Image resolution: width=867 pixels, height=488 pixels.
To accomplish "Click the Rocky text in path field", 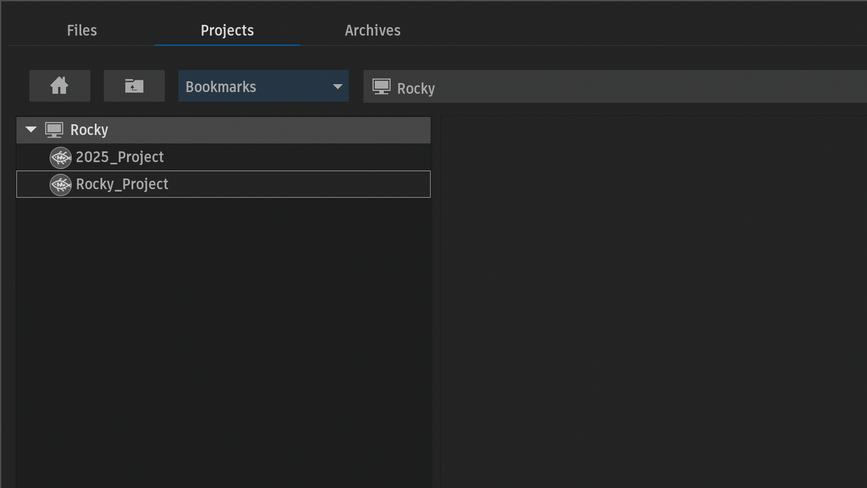I will 415,89.
